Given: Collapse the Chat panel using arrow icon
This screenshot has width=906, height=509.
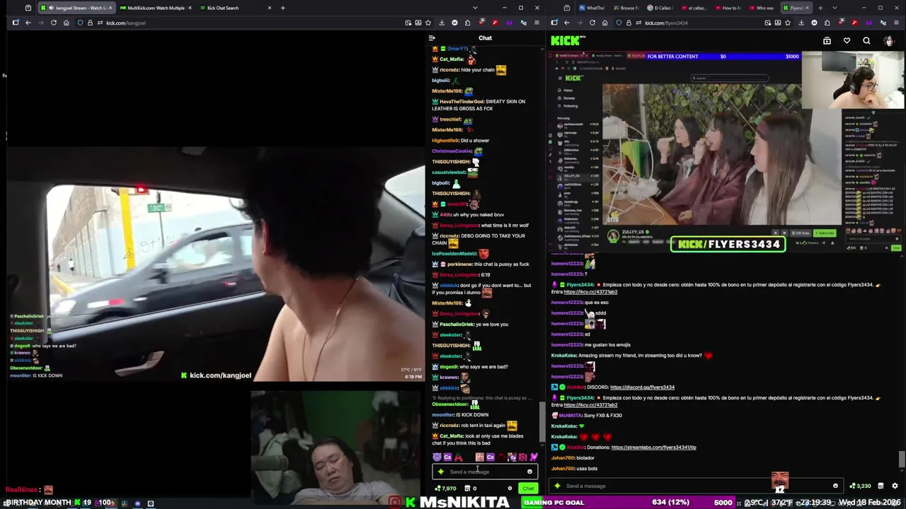Looking at the screenshot, I should coord(432,38).
